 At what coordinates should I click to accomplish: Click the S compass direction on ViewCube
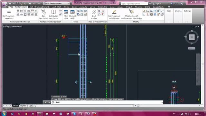point(192,43)
